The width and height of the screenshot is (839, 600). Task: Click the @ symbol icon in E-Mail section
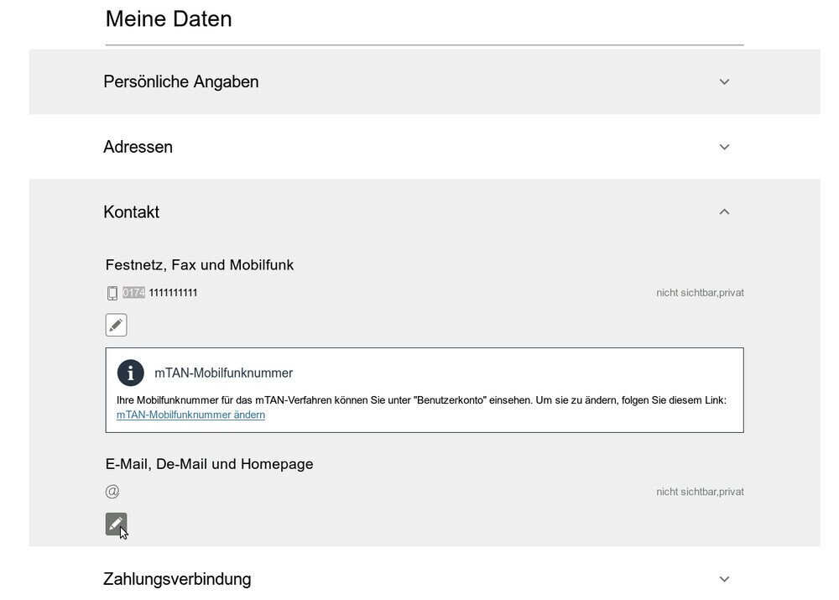click(x=112, y=492)
